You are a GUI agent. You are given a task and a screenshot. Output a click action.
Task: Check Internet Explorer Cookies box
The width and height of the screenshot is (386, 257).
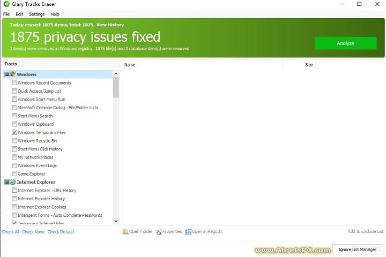point(14,207)
